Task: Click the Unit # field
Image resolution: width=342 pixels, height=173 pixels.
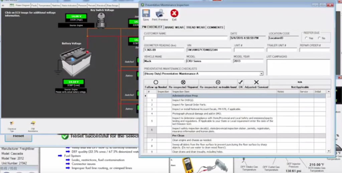Action: pyautogui.click(x=248, y=50)
